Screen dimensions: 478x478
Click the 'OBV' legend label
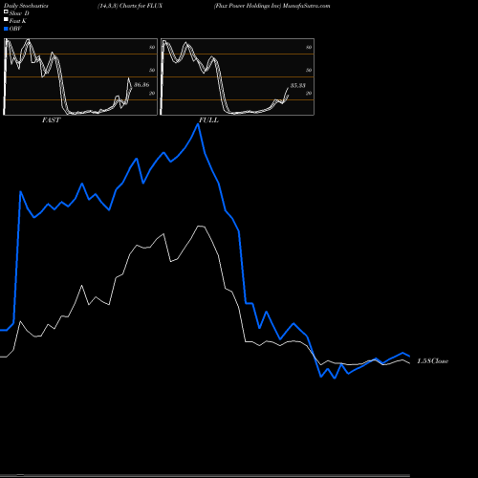coord(15,29)
